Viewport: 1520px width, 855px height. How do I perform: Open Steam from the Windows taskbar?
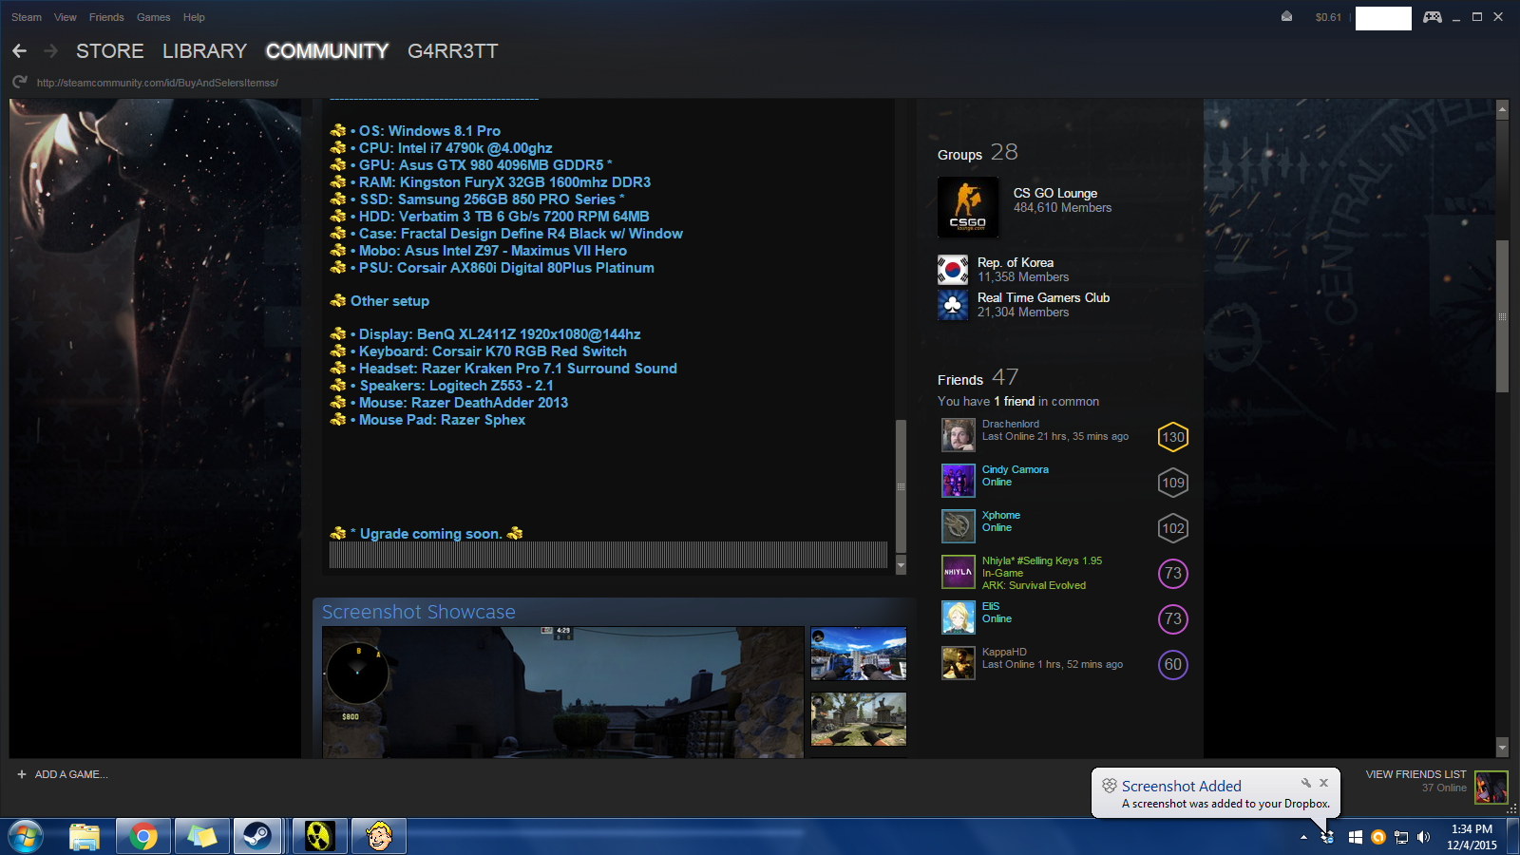point(256,836)
